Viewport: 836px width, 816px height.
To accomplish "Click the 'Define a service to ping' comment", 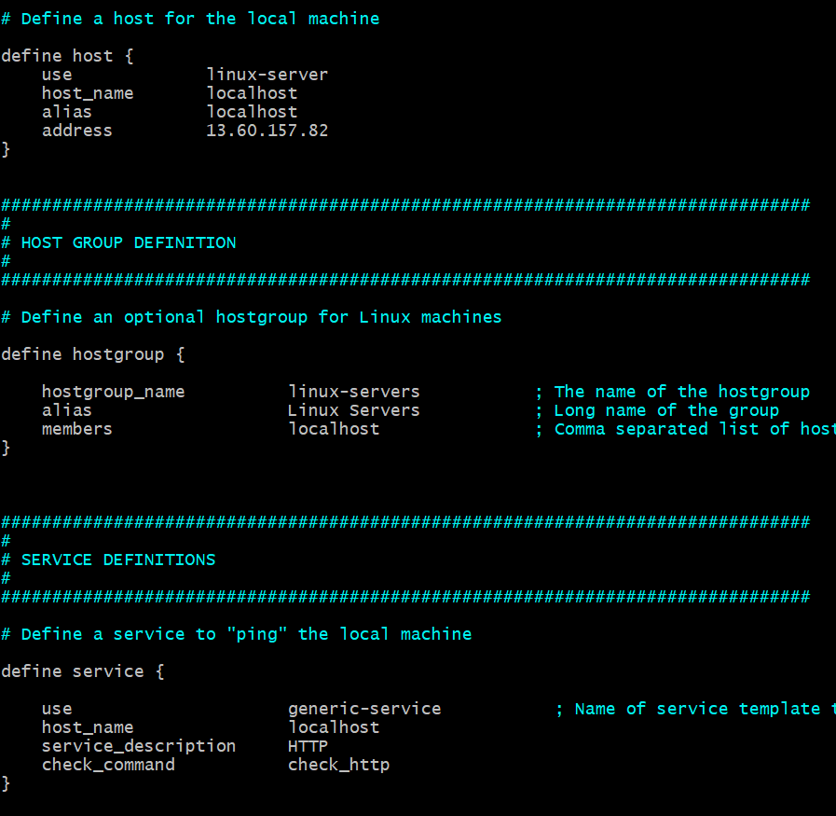I will tap(236, 634).
